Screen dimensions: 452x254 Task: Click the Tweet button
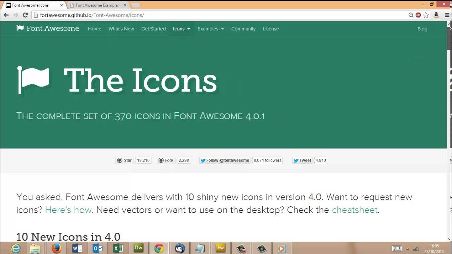click(x=302, y=160)
